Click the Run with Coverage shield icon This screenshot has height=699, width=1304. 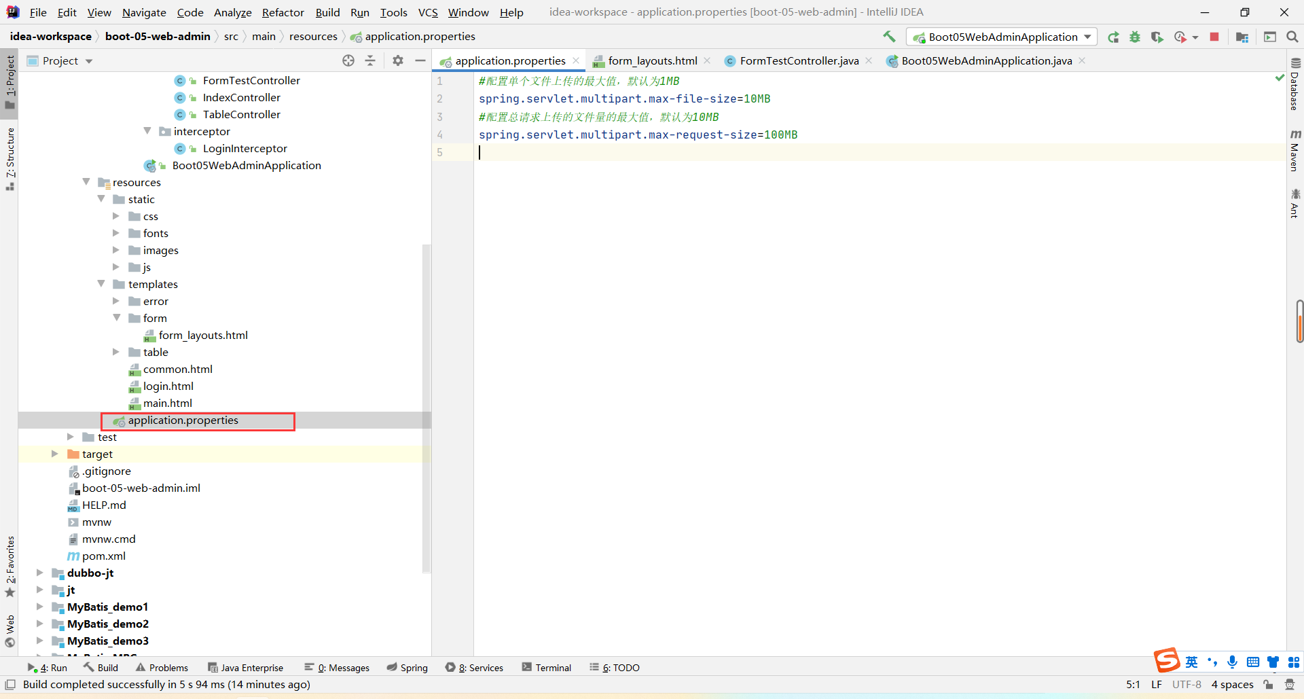coord(1157,37)
